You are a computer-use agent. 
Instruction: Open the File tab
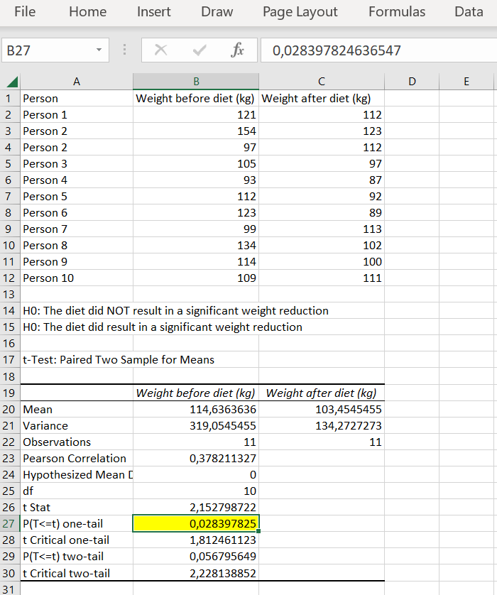(24, 11)
